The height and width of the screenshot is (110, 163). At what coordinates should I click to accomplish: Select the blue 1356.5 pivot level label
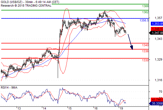(144, 20)
